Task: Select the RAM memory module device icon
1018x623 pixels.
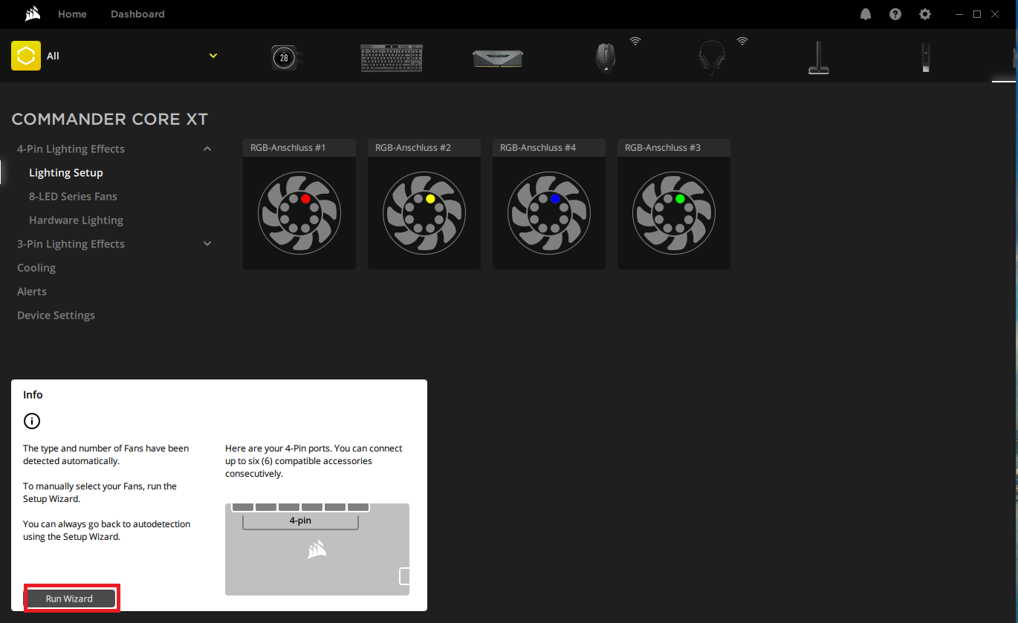Action: tap(497, 58)
